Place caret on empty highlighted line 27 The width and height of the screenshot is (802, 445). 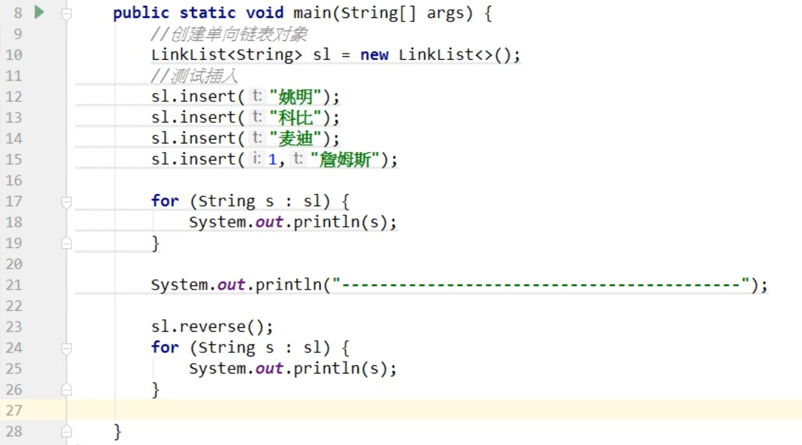click(434, 410)
